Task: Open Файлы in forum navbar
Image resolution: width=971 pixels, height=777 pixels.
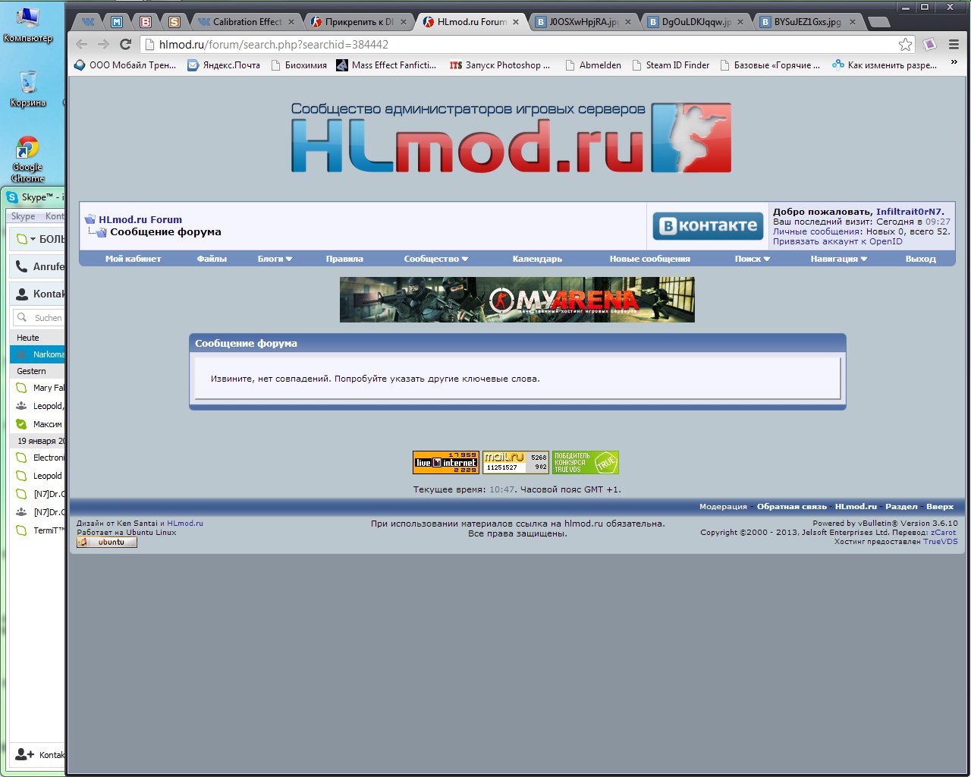Action: click(x=212, y=259)
